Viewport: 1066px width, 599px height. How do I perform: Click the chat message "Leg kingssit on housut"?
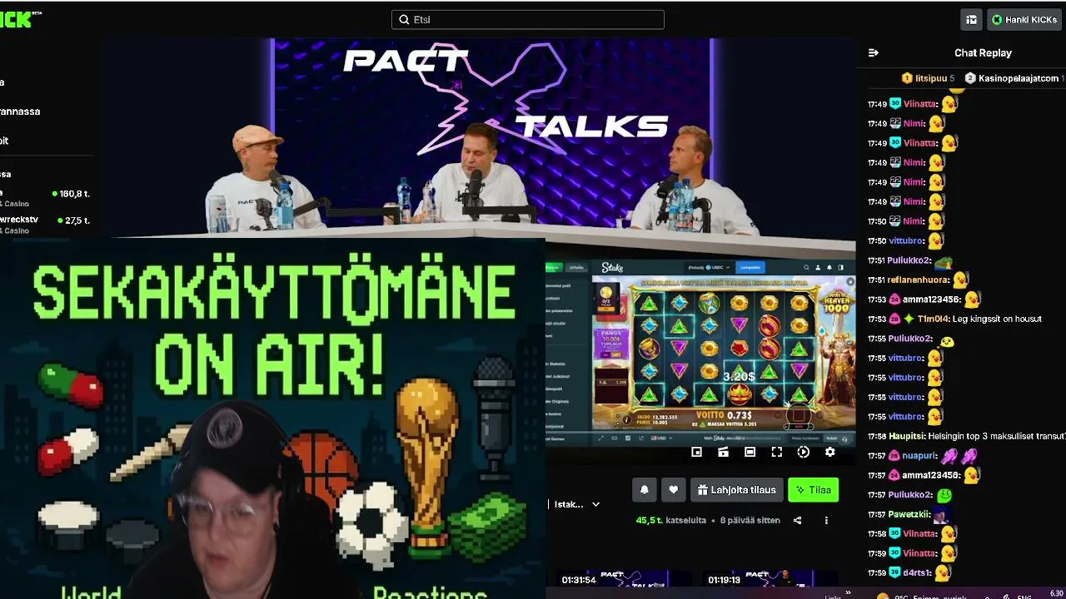998,319
